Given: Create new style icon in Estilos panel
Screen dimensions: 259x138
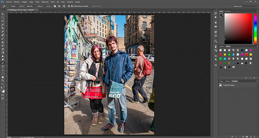Looking at the screenshot, I should point(250,78).
